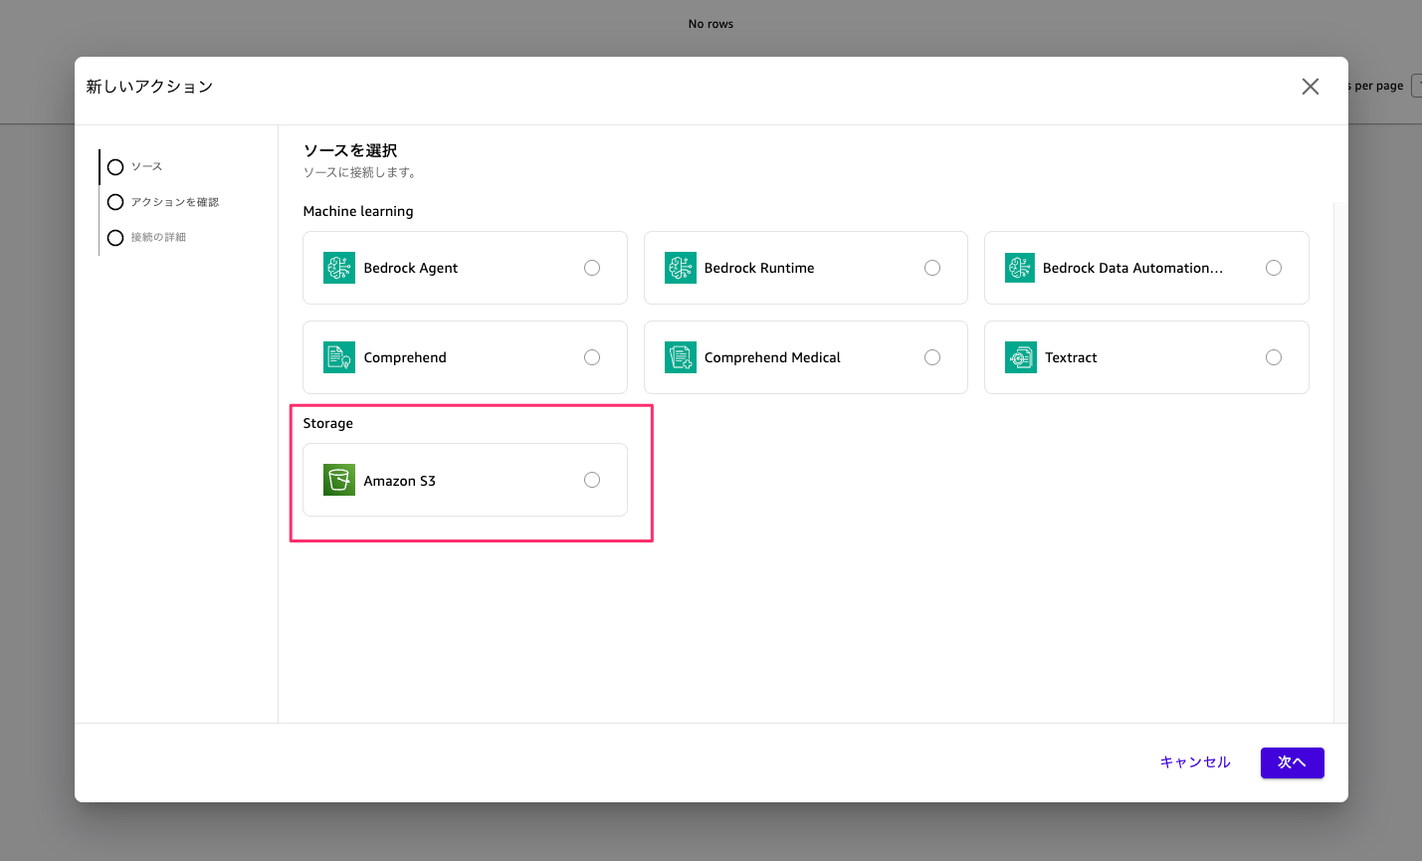
Task: Click the 新しいアクション dialog title
Action: (149, 87)
